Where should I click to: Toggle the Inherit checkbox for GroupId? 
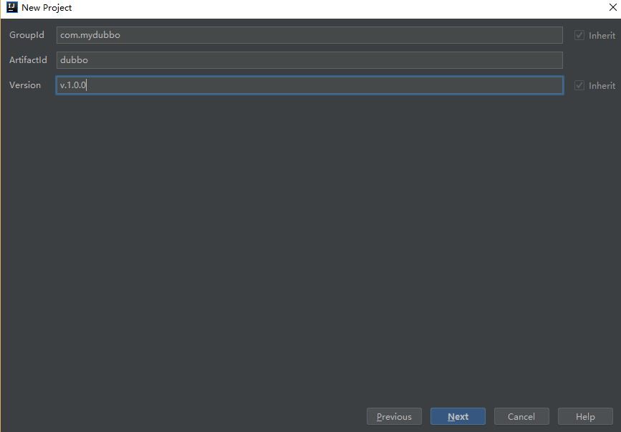click(579, 35)
